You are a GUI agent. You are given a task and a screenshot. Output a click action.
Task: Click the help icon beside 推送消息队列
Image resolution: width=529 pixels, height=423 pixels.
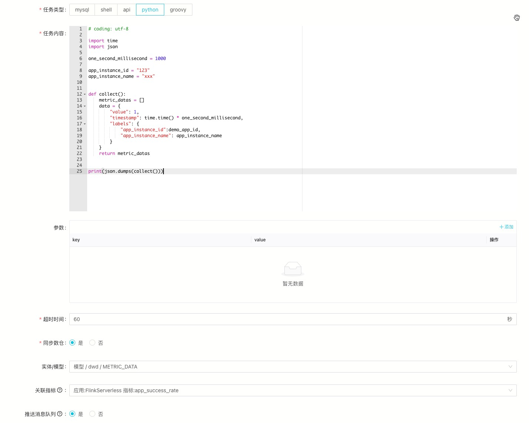point(60,414)
